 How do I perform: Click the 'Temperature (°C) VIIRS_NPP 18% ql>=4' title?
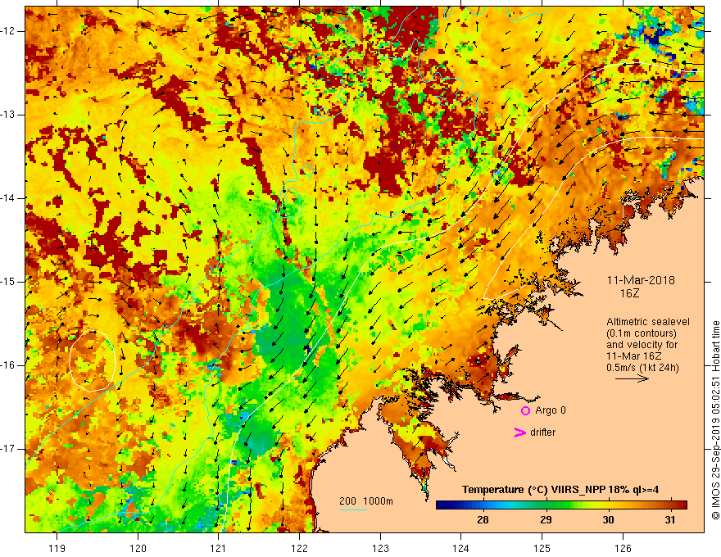click(x=560, y=490)
